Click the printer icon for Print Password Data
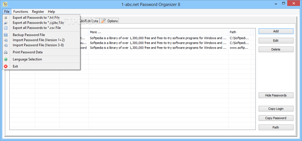The height and width of the screenshot is (141, 302). click(6, 52)
